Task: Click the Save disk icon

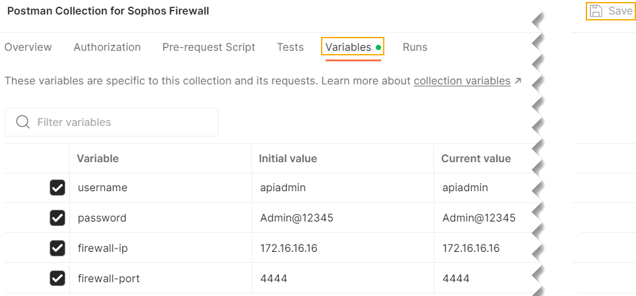Action: tap(596, 11)
